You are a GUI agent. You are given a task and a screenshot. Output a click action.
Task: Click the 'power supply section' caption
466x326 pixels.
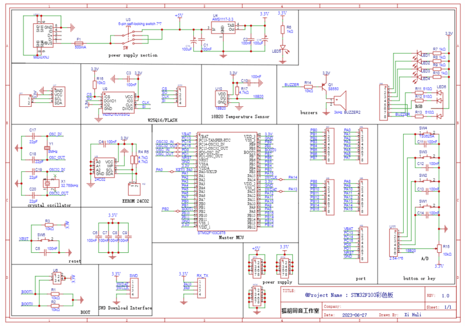coord(133,55)
